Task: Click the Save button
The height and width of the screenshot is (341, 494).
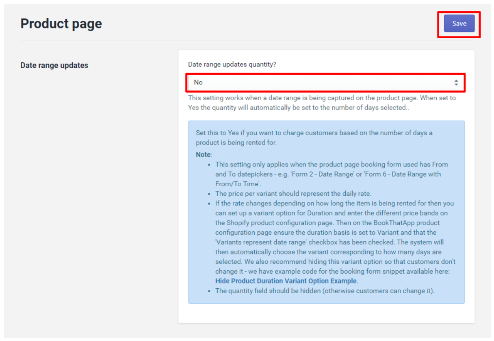Action: 459,24
